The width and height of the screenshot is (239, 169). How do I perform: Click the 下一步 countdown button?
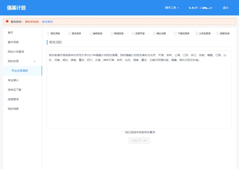click(x=139, y=141)
